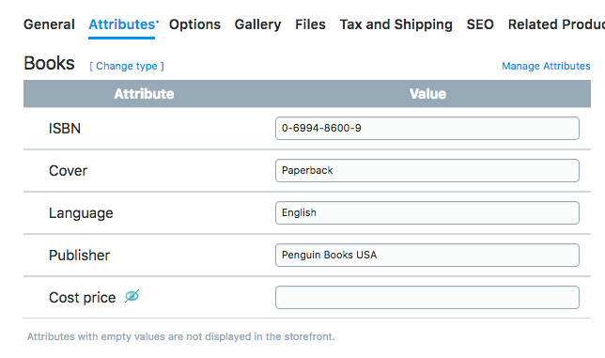Screen dimensions: 605x358
Task: Switch to the SEO tab
Action: click(480, 24)
